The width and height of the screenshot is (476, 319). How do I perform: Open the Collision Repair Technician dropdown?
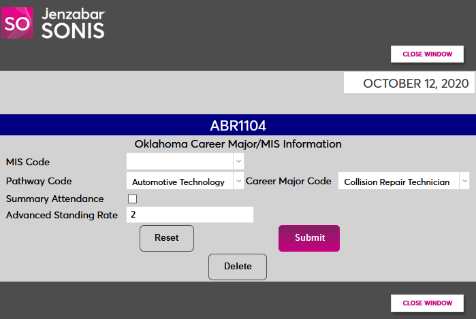click(x=403, y=182)
